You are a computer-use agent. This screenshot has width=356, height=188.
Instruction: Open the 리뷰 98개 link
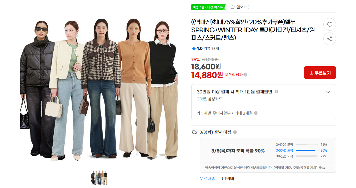click(x=211, y=49)
